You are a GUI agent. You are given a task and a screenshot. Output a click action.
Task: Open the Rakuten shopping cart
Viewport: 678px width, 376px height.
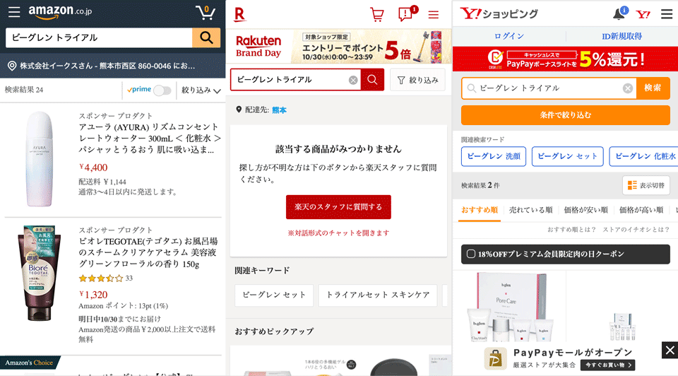coord(377,14)
